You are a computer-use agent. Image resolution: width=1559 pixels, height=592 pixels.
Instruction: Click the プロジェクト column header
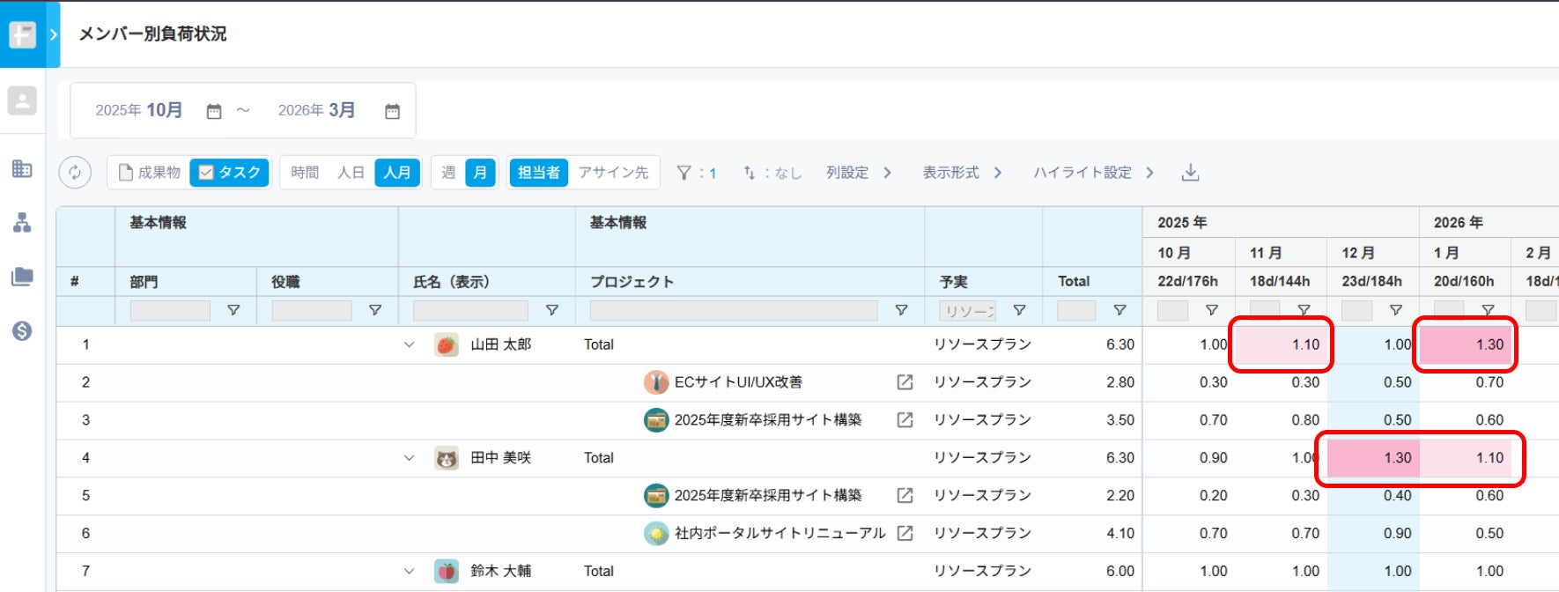(632, 282)
